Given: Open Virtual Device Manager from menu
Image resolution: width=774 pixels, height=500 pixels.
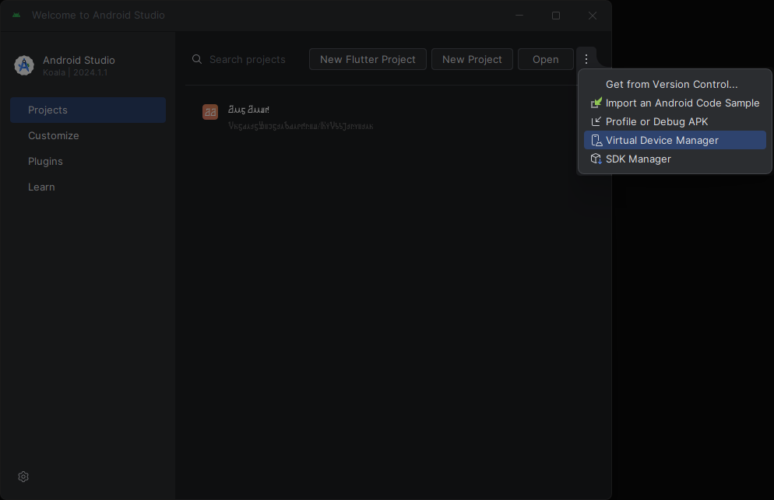Looking at the screenshot, I should click(675, 140).
